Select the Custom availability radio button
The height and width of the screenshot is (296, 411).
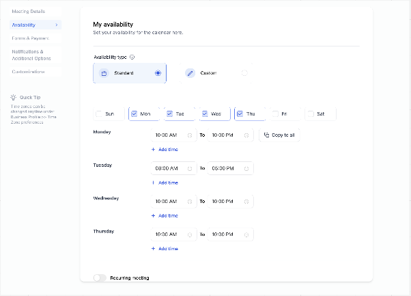pos(244,73)
